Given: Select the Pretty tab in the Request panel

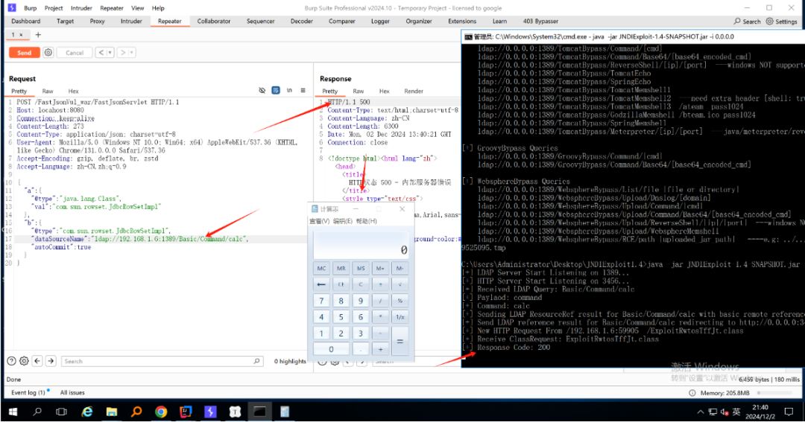Looking at the screenshot, I should click(x=19, y=92).
